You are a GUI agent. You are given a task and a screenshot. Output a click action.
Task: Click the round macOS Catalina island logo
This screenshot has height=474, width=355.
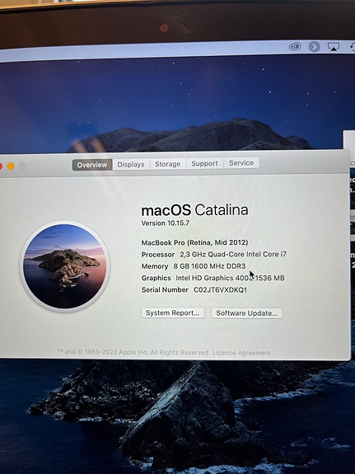coord(65,266)
